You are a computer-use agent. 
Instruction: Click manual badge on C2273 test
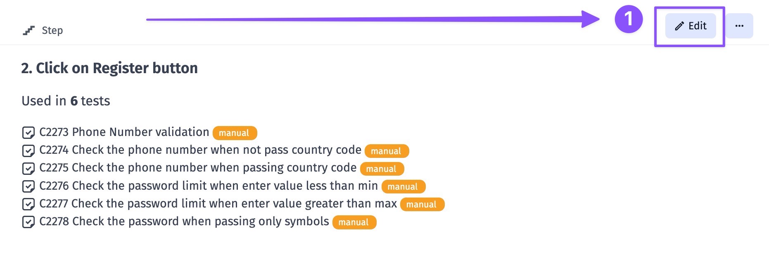[x=234, y=133]
